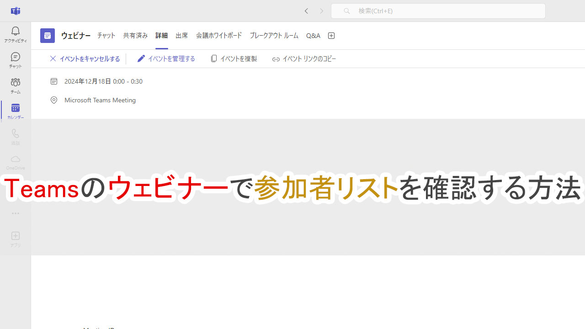Click the Teams logo at top left
Screen dimensions: 585x329
(15, 11)
